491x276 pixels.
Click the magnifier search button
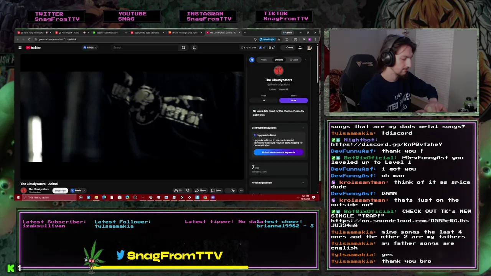(x=183, y=48)
